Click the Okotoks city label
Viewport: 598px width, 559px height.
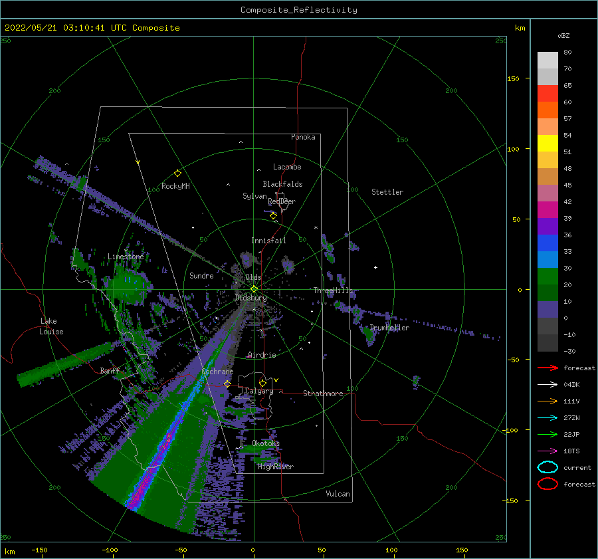point(266,443)
